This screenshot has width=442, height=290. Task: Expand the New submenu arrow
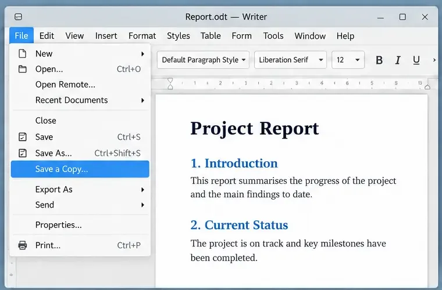click(x=142, y=54)
